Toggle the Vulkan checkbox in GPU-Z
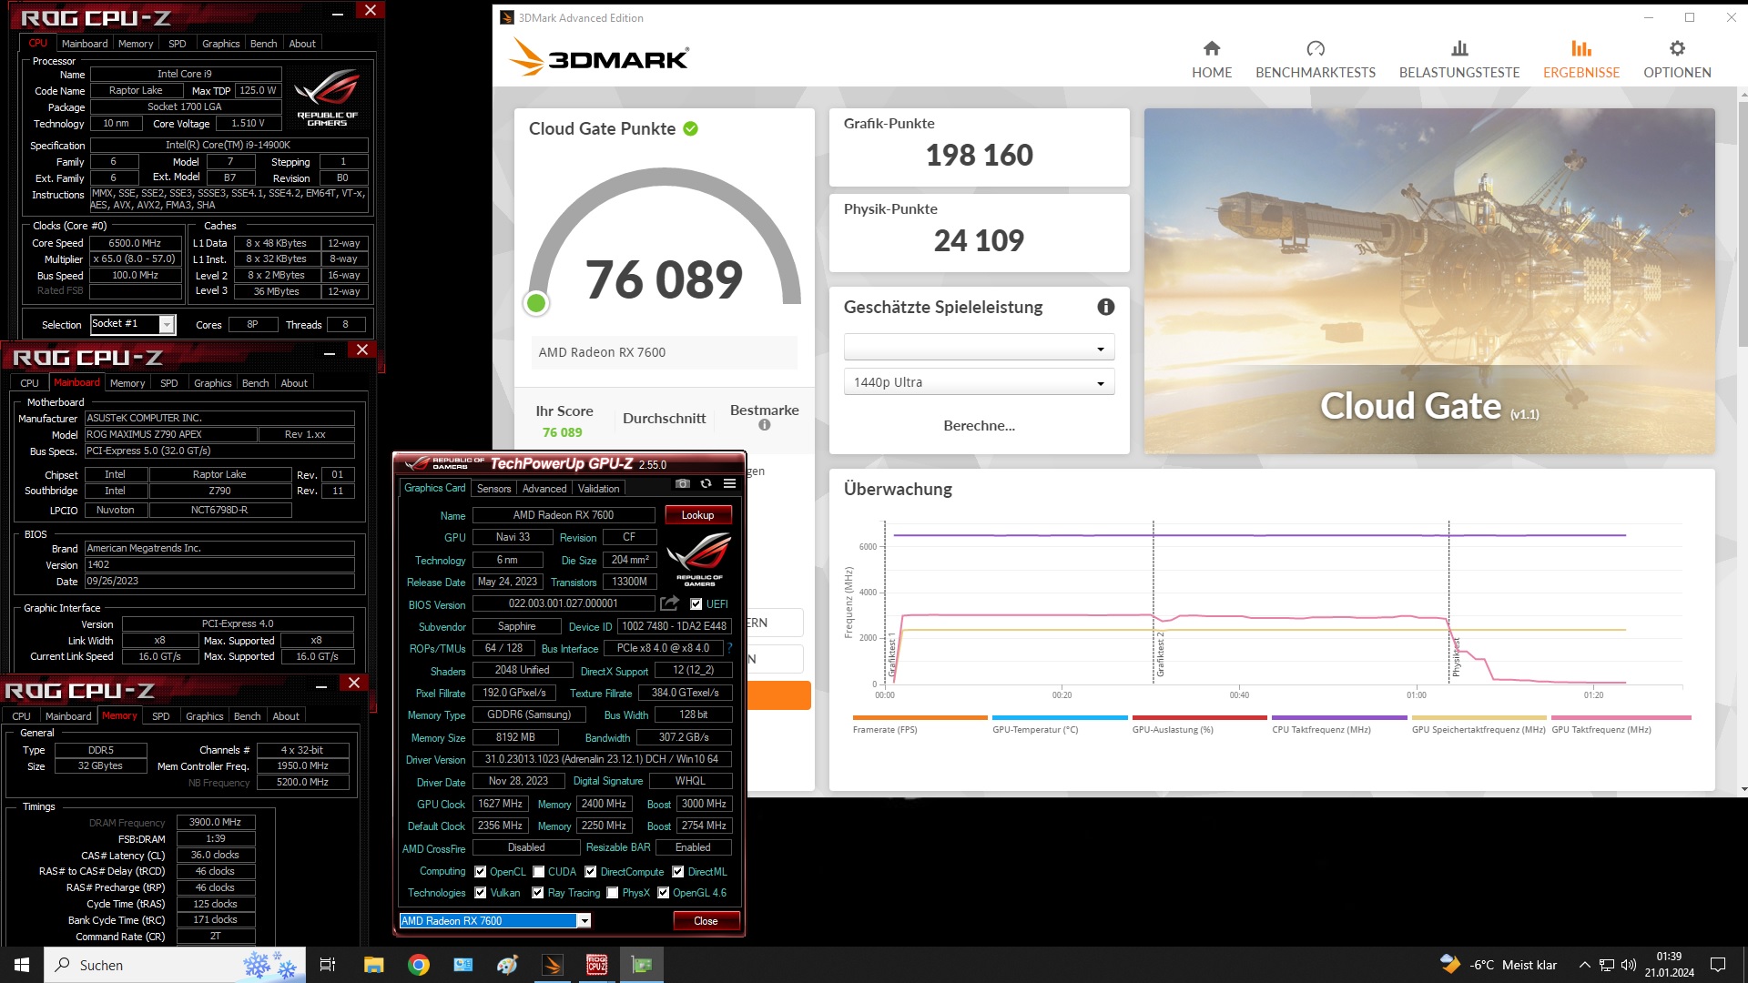The height and width of the screenshot is (983, 1748). (481, 893)
